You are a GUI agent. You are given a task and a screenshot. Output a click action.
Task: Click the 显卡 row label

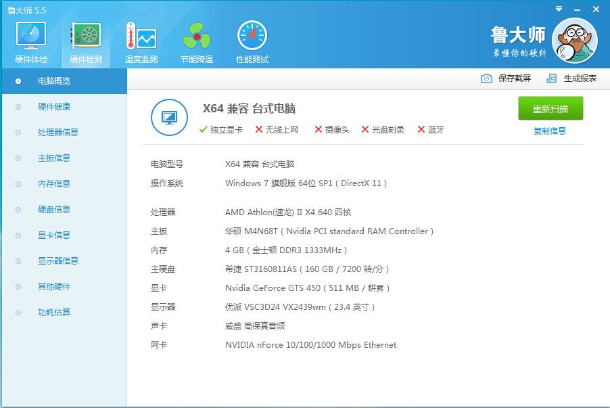click(159, 288)
